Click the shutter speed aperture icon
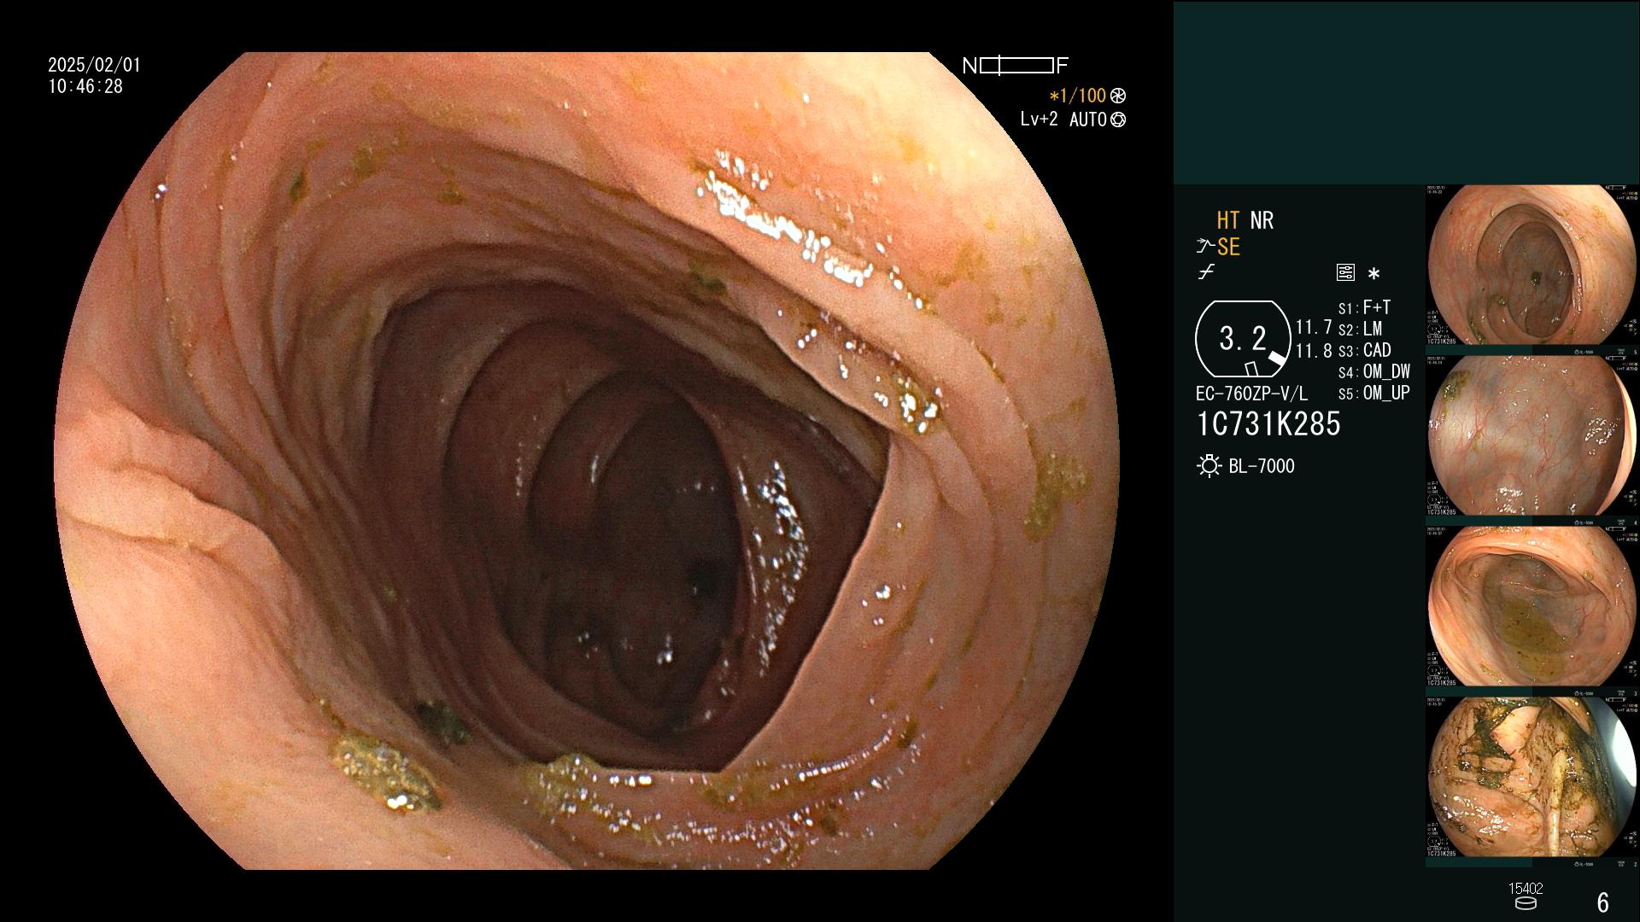 (x=1118, y=96)
